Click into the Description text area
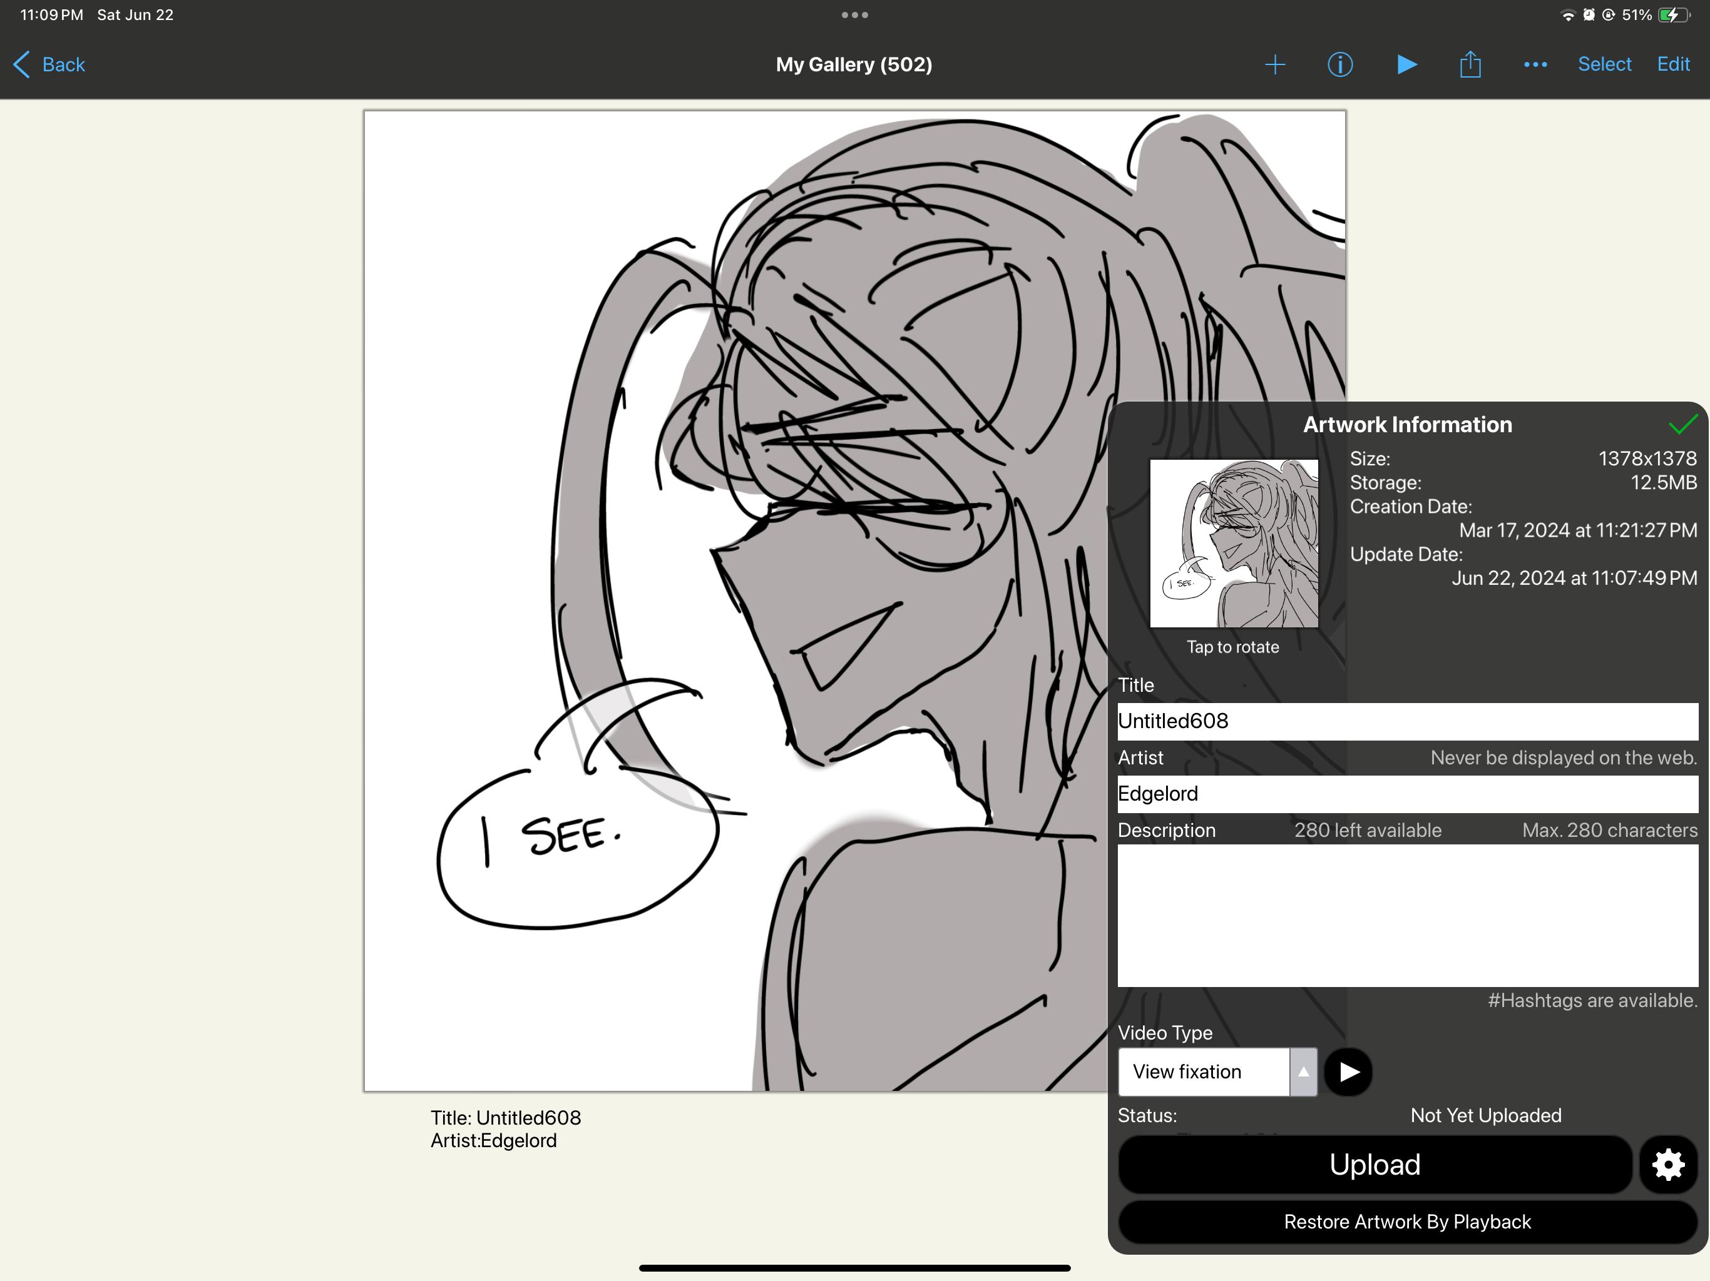 (1407, 915)
